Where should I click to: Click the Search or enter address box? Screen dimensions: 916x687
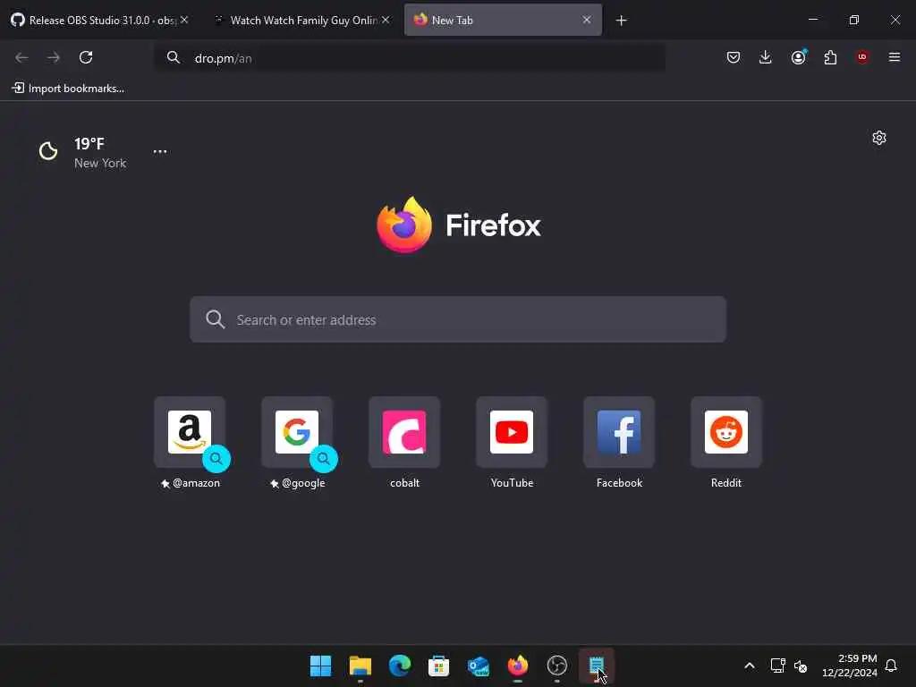(458, 319)
